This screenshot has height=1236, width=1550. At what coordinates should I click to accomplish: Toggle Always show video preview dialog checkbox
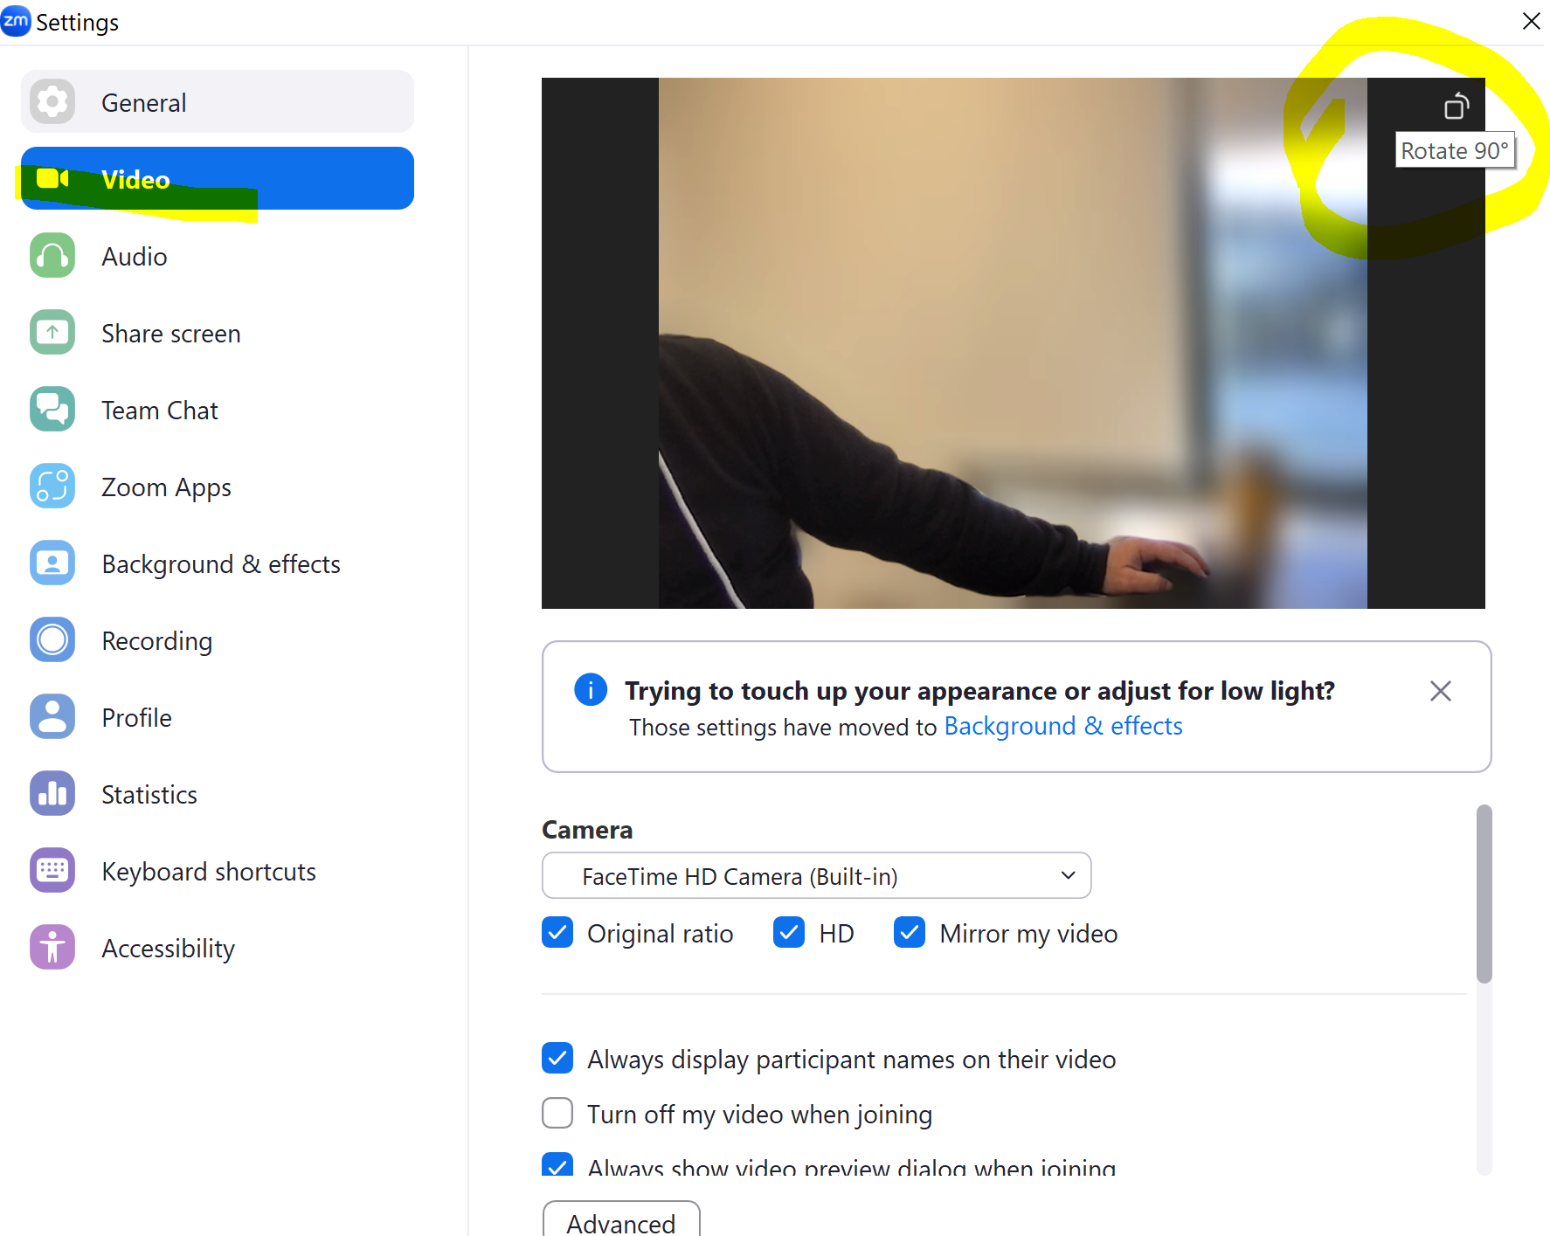(x=557, y=1164)
